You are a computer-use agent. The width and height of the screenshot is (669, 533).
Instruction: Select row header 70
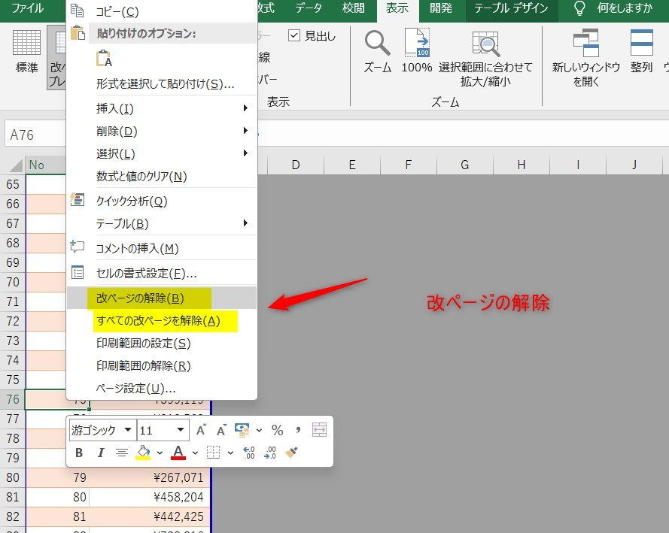pos(13,282)
